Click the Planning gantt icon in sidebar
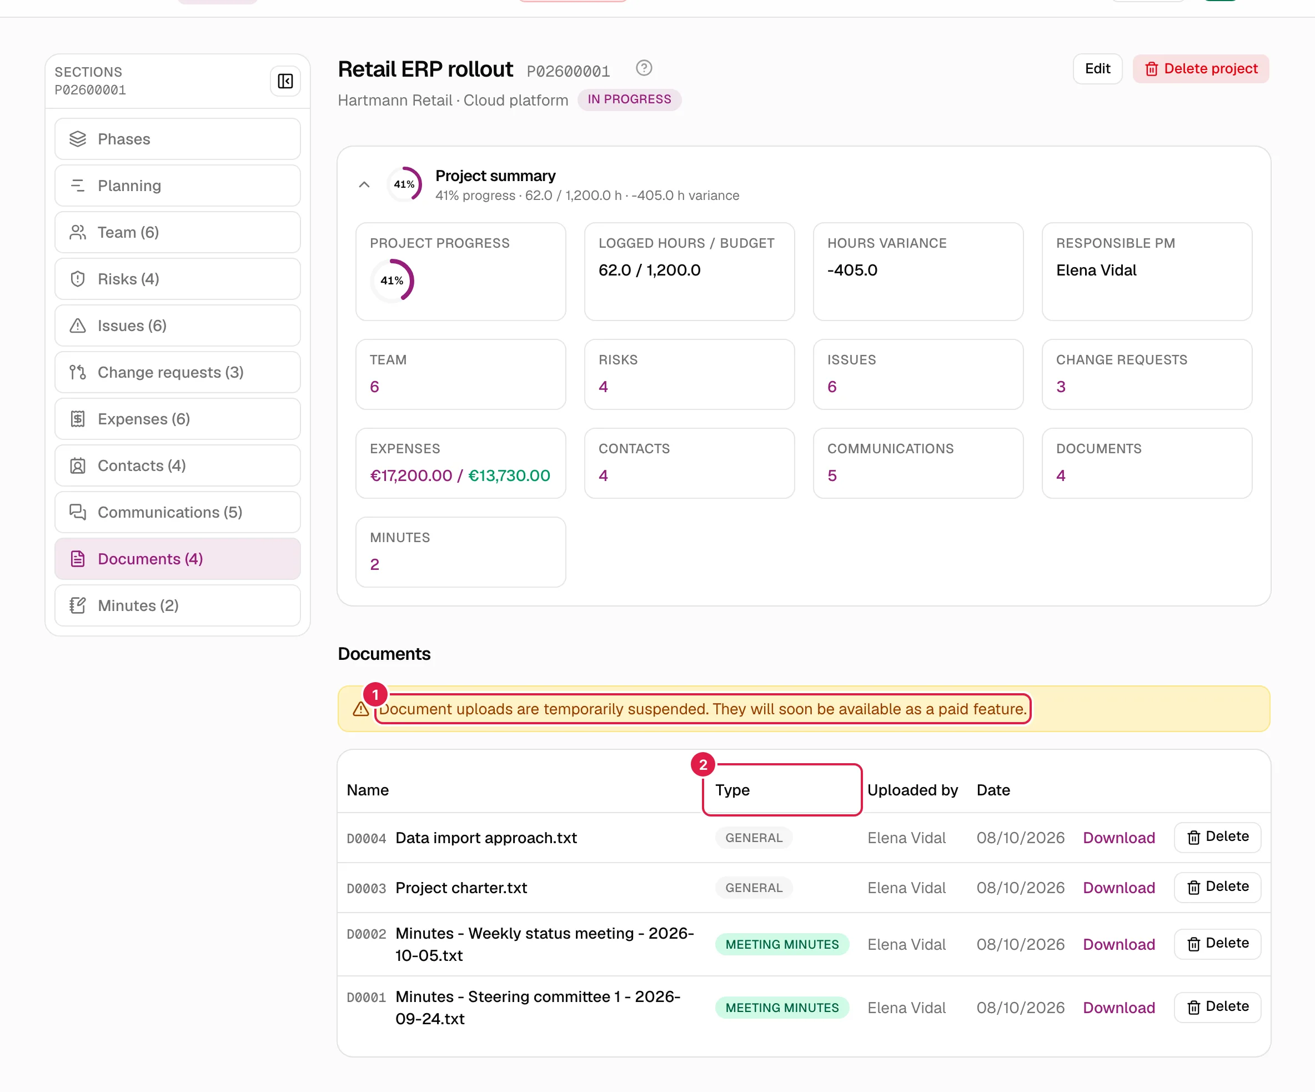This screenshot has height=1092, width=1315. pos(78,186)
